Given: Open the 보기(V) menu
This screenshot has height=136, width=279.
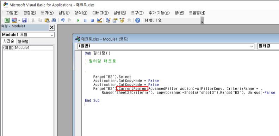Looking at the screenshot, I should click(x=47, y=13).
